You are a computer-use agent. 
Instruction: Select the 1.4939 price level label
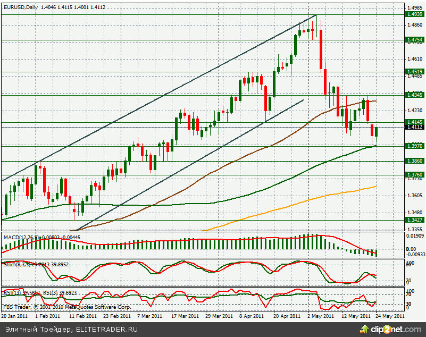click(414, 14)
